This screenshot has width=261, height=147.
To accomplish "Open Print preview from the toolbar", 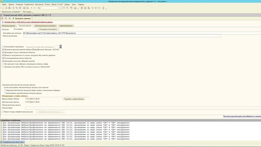I will 27,8.
